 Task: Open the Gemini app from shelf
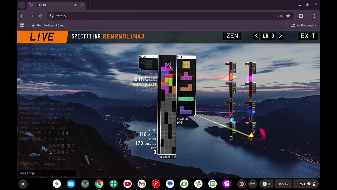click(57, 184)
